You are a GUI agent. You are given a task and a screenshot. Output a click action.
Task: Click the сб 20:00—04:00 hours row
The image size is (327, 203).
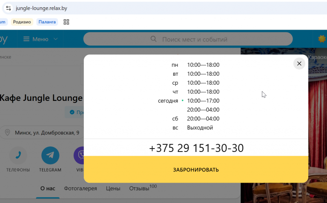click(195, 119)
